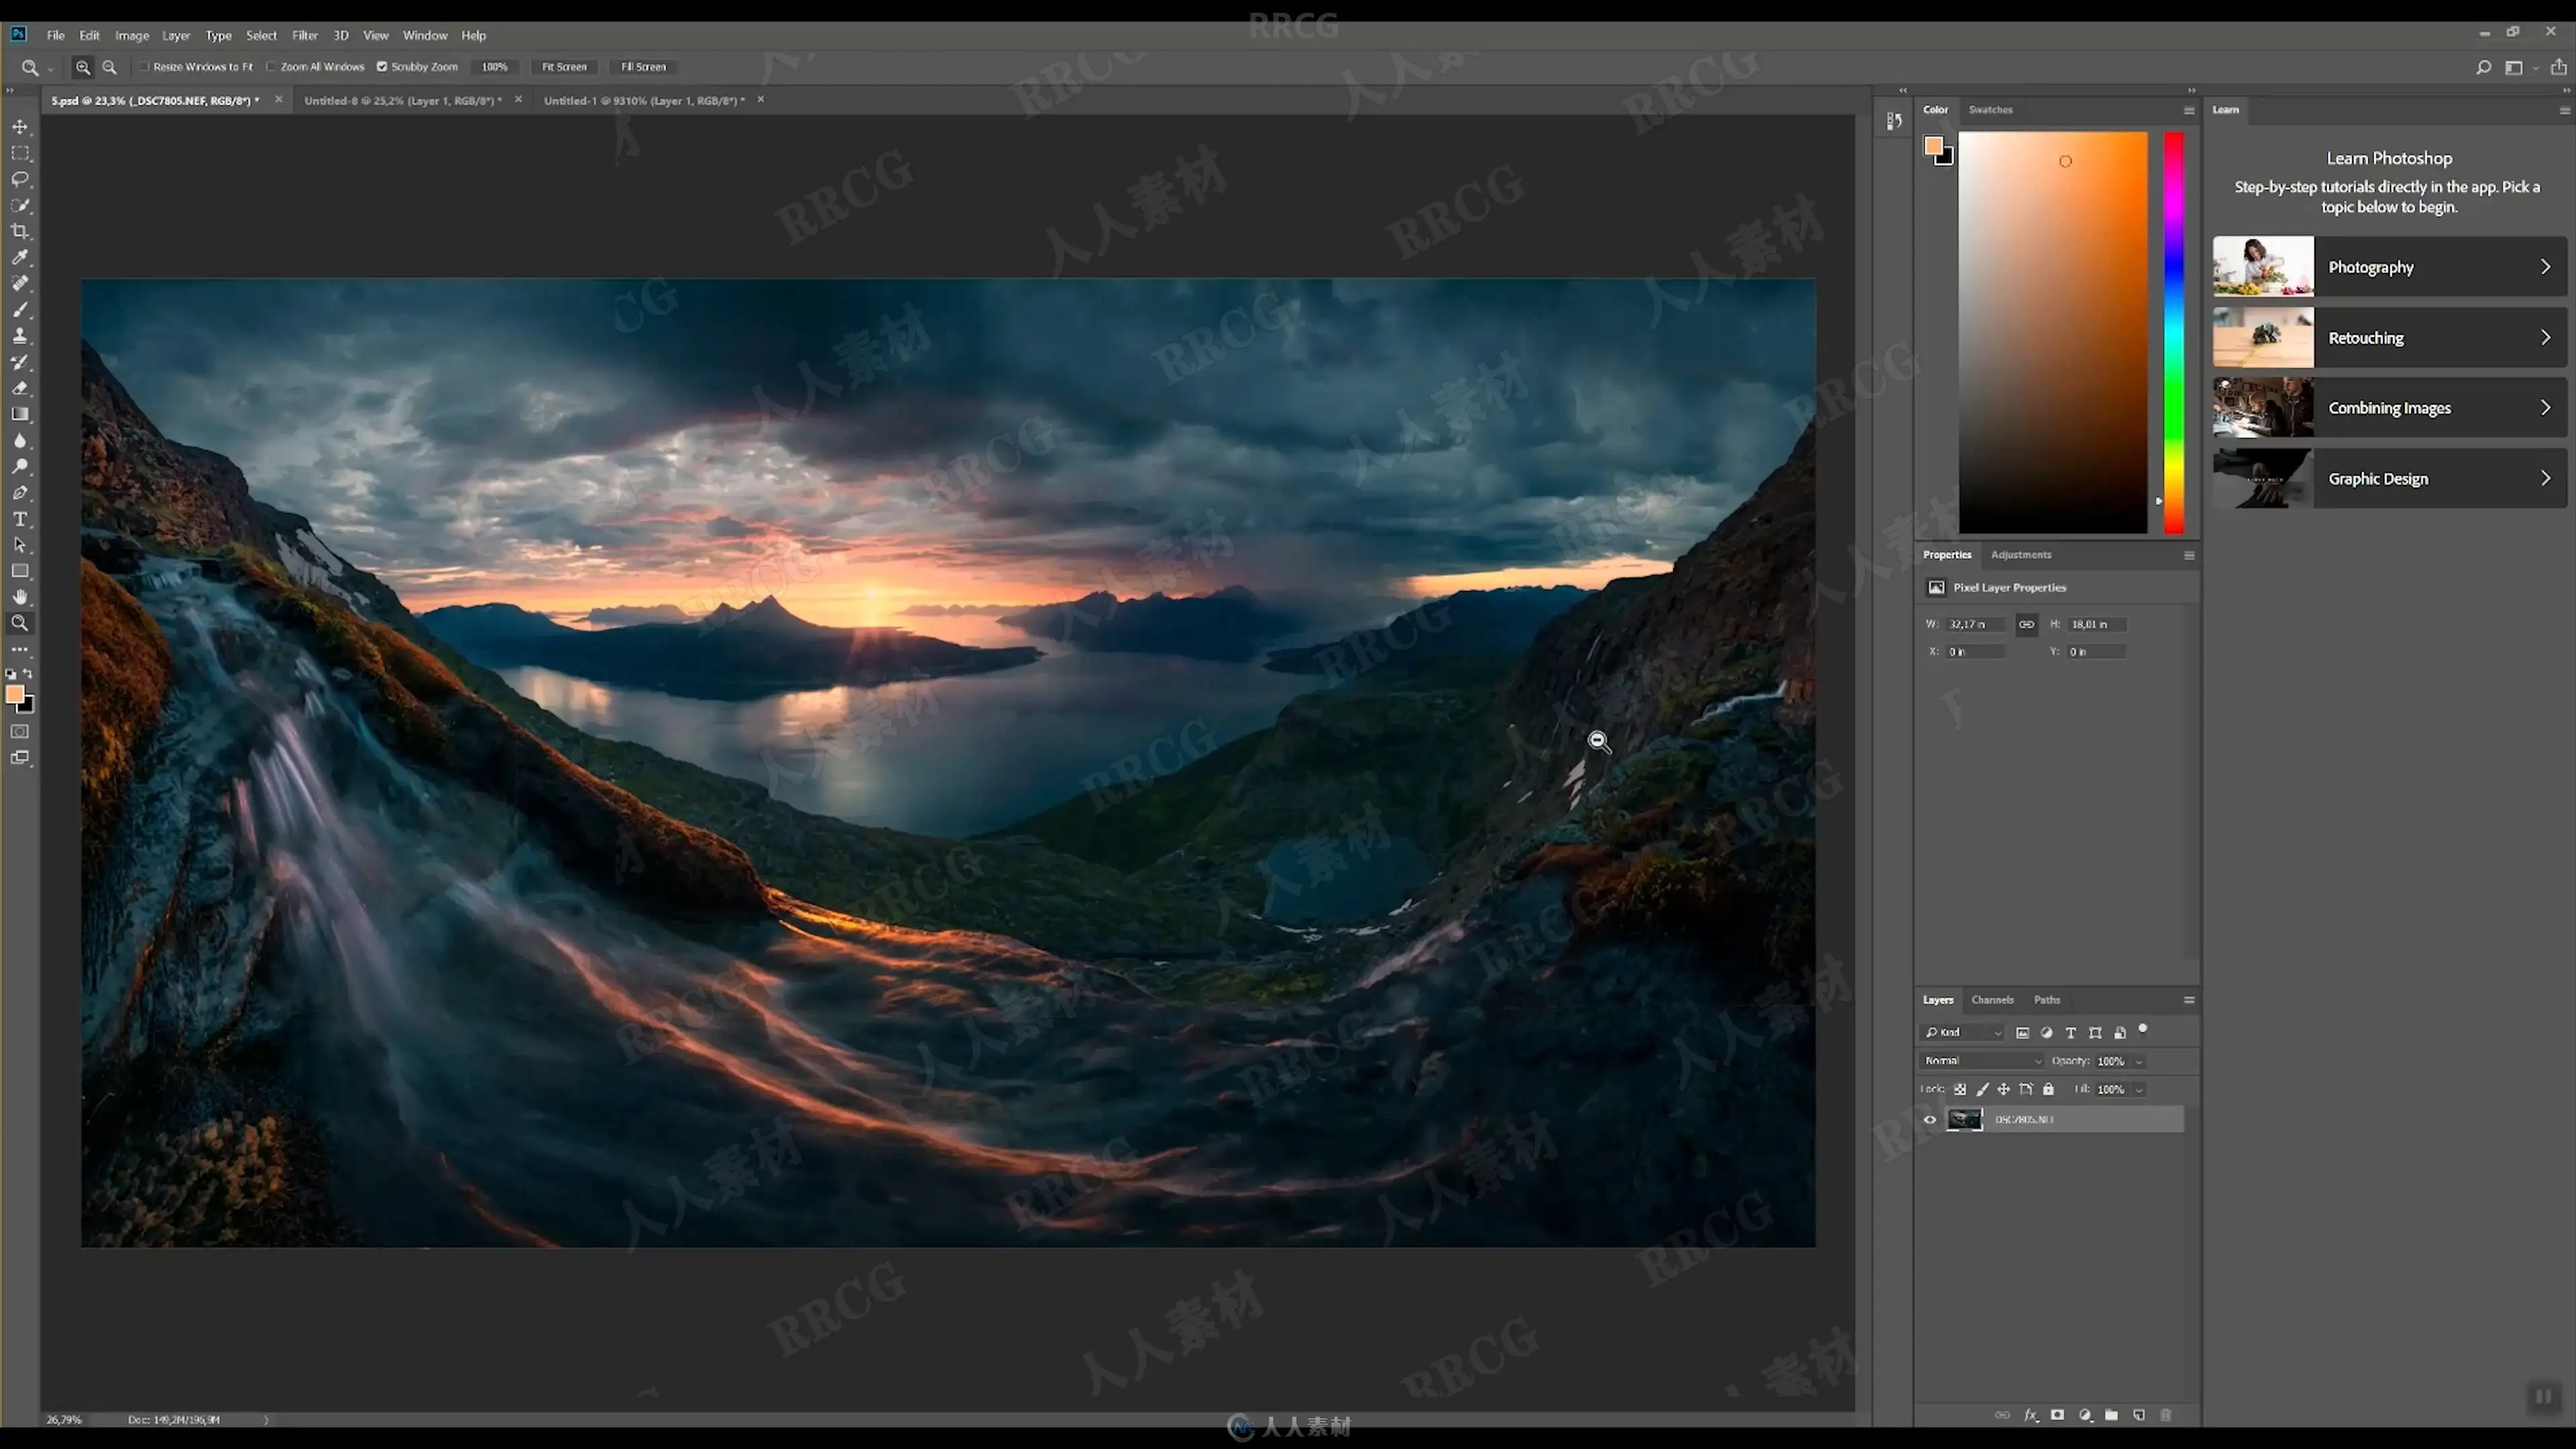The width and height of the screenshot is (2576, 1449).
Task: Open the Filter menu
Action: [304, 35]
